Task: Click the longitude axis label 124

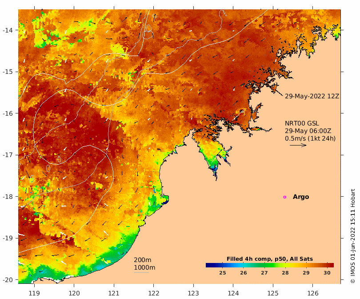Action: tap(233, 293)
